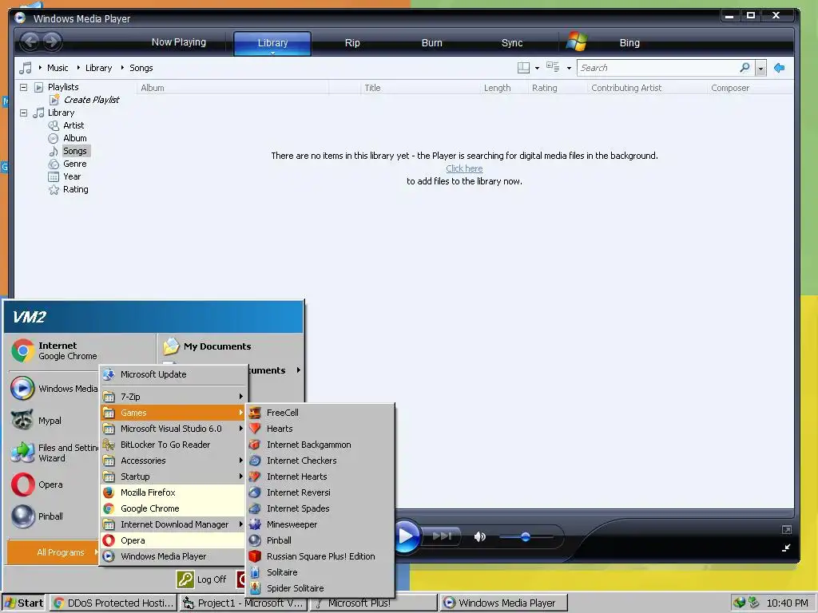The image size is (818, 613).
Task: Open the Bing tab
Action: [629, 43]
